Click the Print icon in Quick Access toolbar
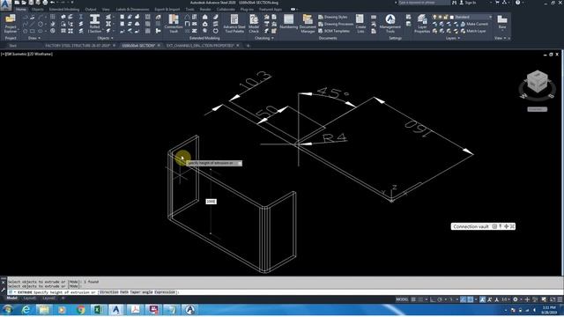The image size is (564, 317). (45, 3)
